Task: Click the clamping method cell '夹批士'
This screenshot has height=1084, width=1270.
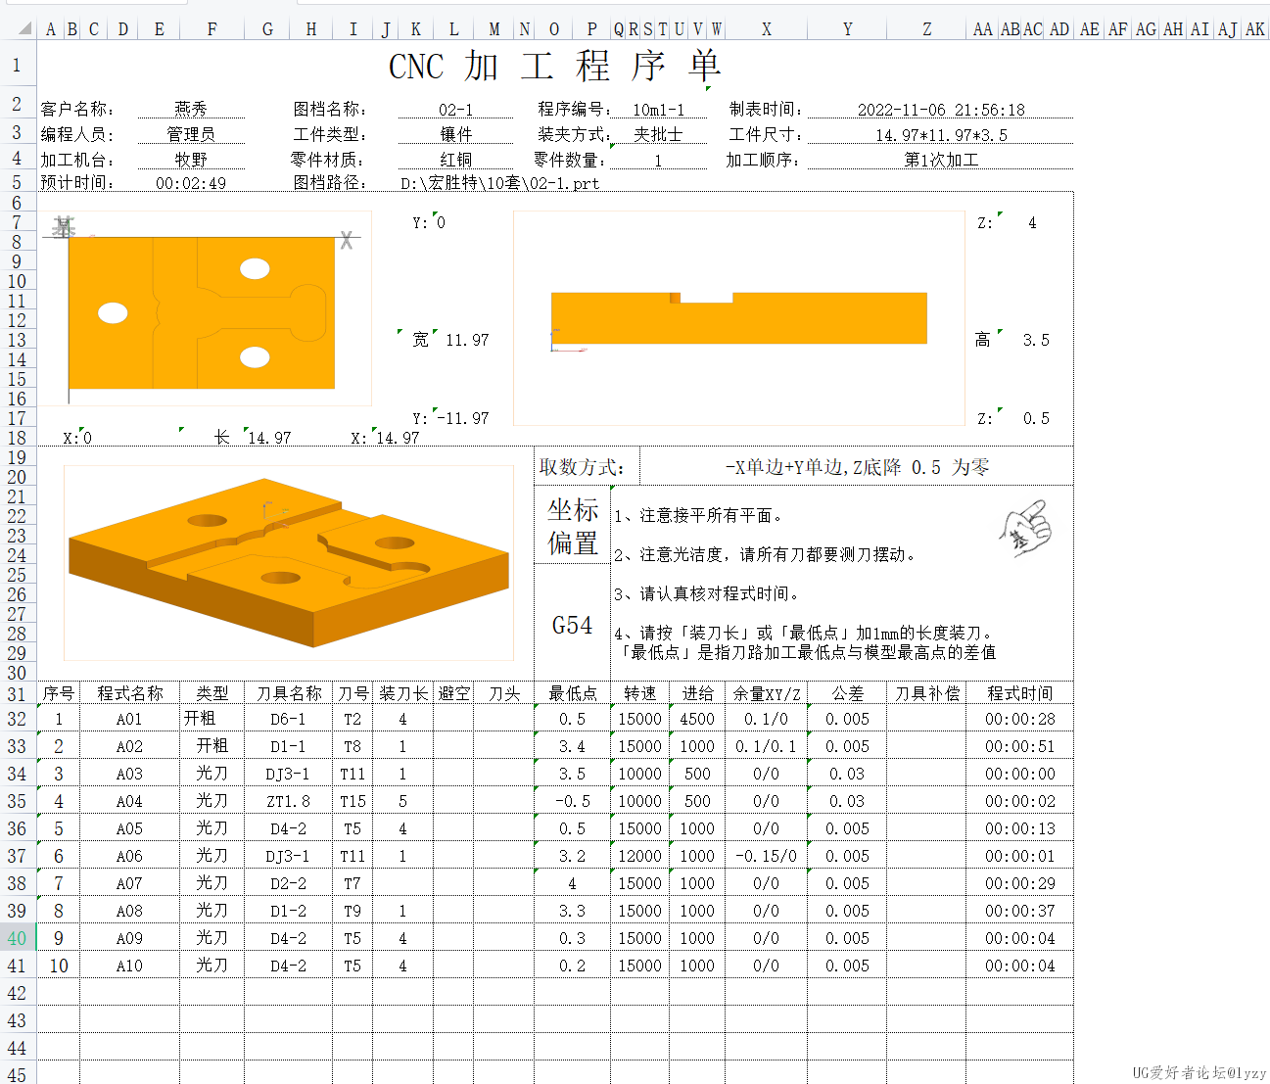Action: (658, 134)
